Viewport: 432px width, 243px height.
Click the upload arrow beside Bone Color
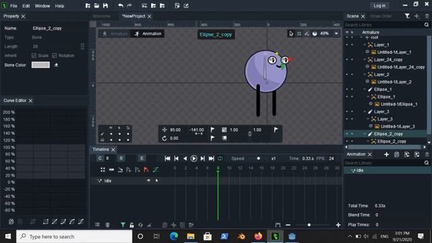pyautogui.click(x=56, y=65)
